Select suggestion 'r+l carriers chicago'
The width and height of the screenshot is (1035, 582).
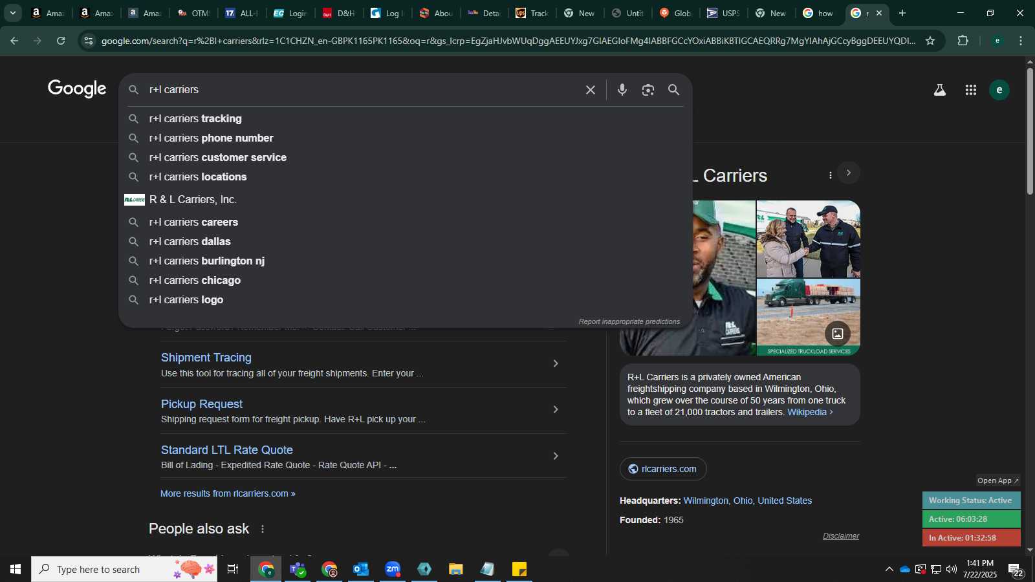(x=406, y=280)
